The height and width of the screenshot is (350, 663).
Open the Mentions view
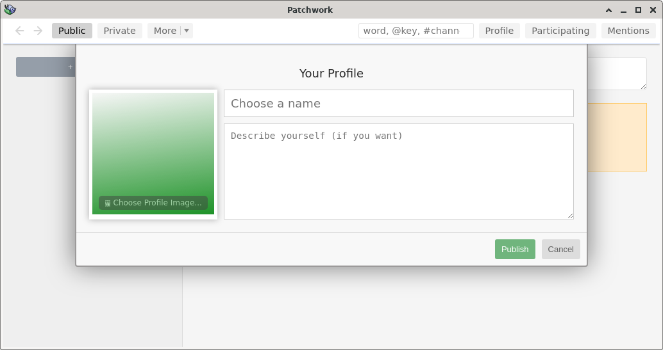(x=628, y=31)
